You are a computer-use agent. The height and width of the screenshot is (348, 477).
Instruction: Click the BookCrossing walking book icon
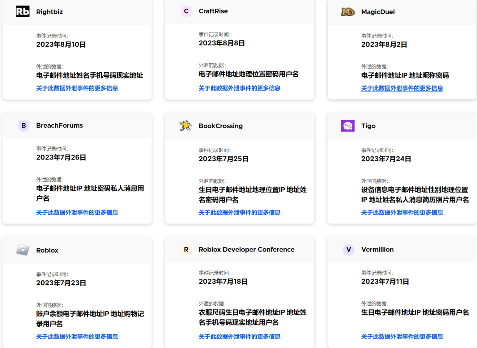point(185,126)
